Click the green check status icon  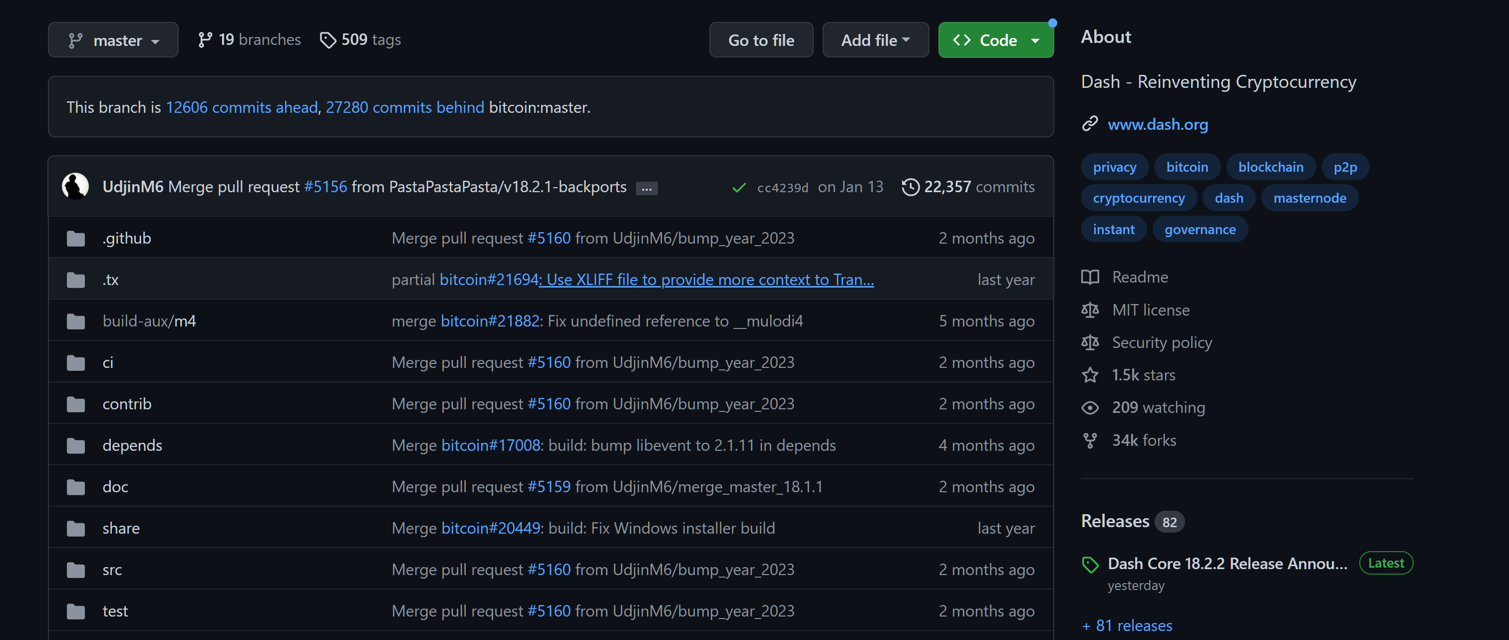pos(739,188)
